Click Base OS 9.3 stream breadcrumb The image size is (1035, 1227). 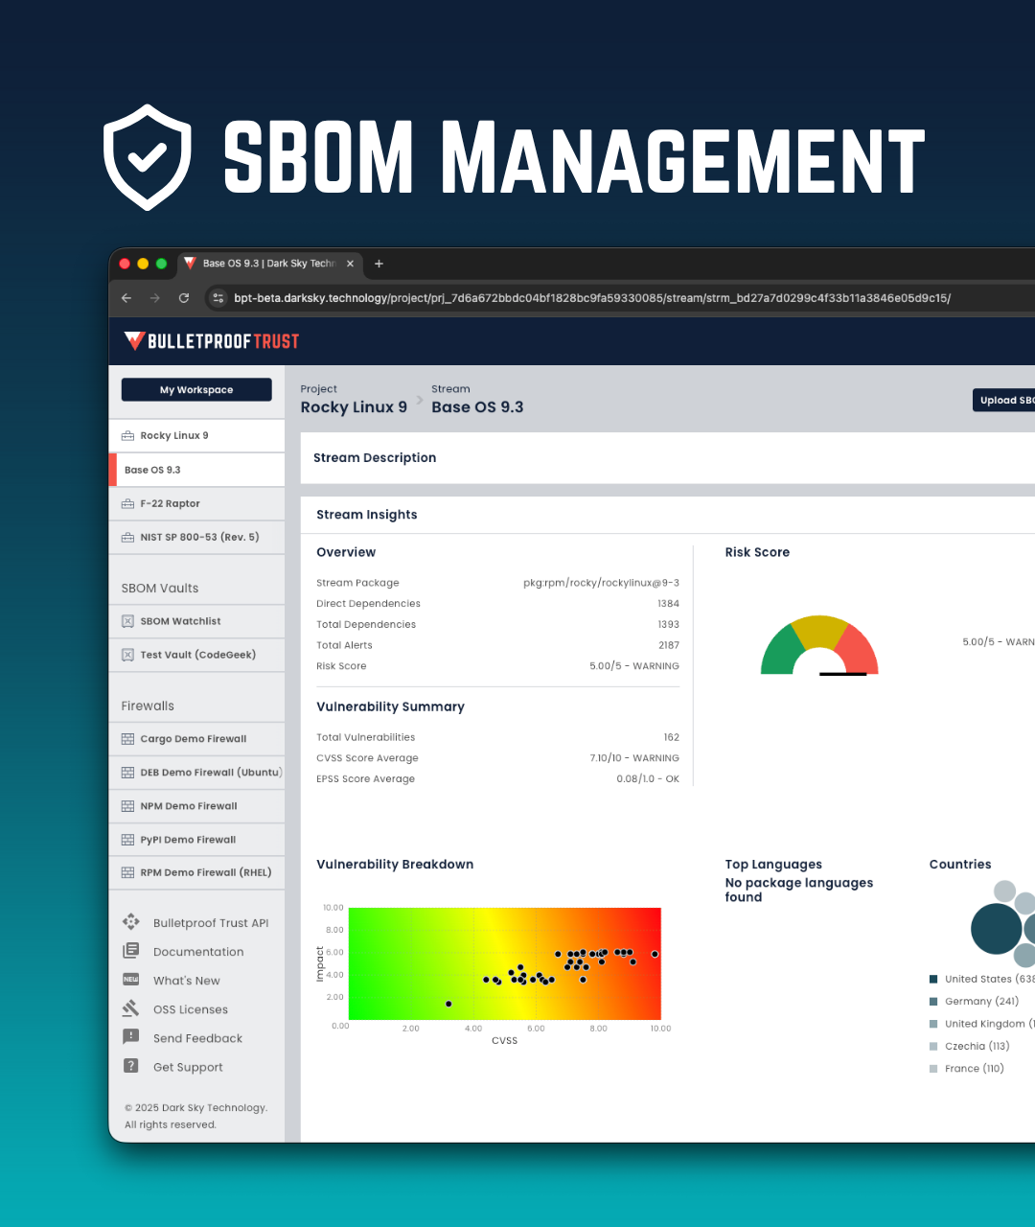point(477,407)
